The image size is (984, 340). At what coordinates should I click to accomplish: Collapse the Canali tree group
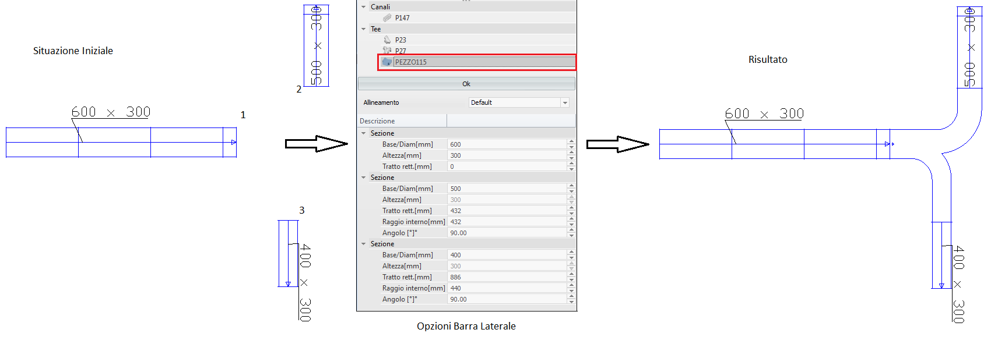(364, 7)
